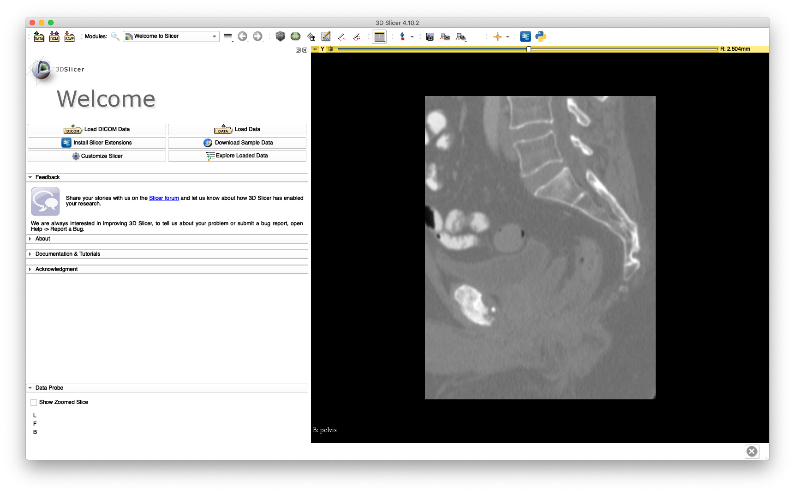The height and width of the screenshot is (494, 795).
Task: Expand the Acknowledgment section
Action: point(167,269)
